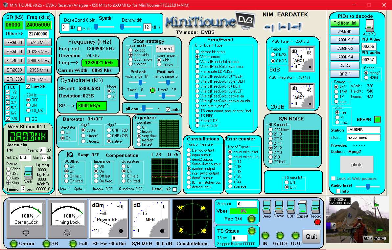Click the Power RF dBm gauge
Viewport: 392px width, 250px height.
click(x=109, y=219)
